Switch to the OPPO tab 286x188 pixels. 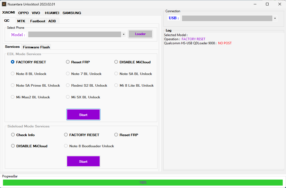click(x=23, y=13)
